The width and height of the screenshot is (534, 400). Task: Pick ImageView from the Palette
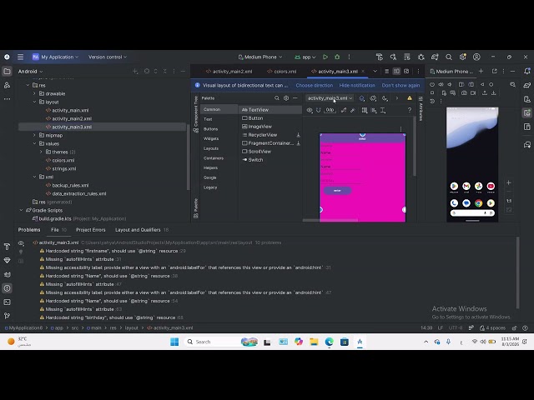pos(257,127)
